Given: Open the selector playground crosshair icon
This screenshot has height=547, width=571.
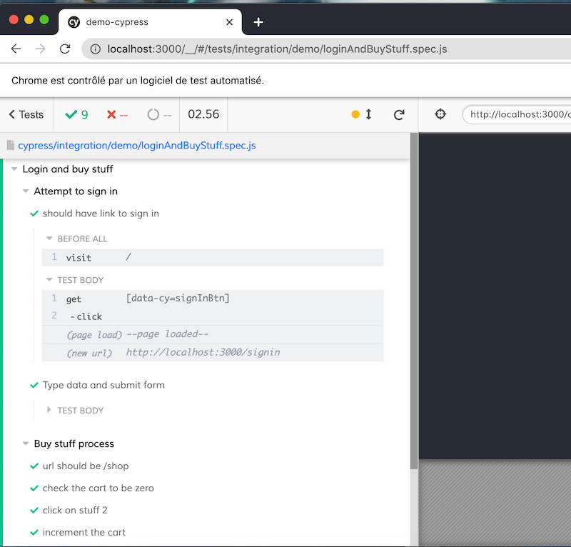Looking at the screenshot, I should tap(440, 114).
